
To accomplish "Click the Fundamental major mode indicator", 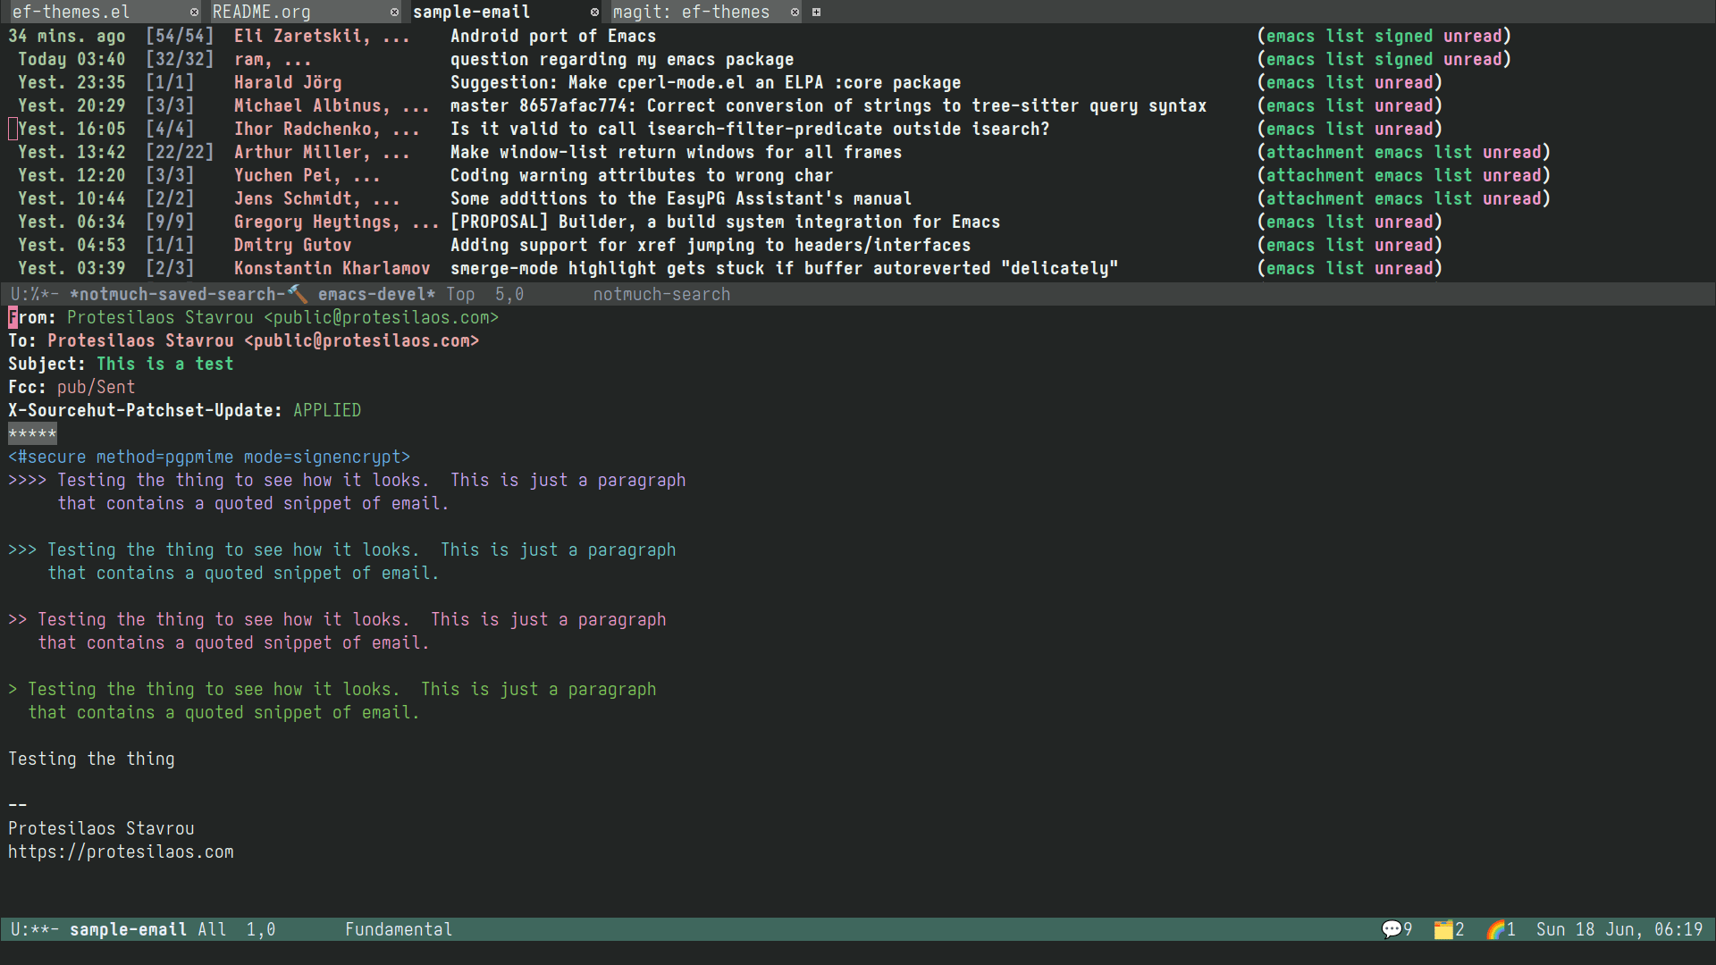I will pyautogui.click(x=399, y=929).
